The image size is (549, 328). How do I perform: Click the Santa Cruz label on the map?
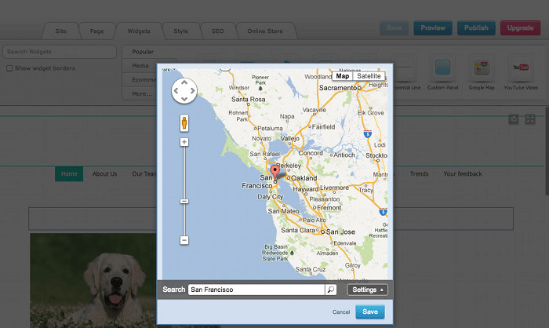pyautogui.click(x=311, y=269)
